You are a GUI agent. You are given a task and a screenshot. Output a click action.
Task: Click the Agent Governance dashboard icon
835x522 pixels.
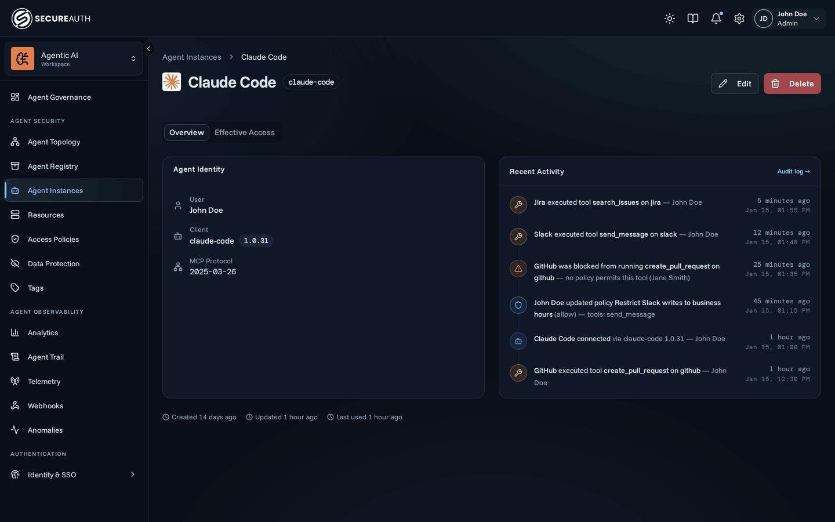15,97
